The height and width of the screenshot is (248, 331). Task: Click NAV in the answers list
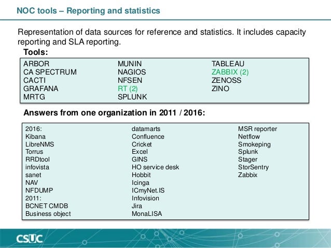[32, 183]
